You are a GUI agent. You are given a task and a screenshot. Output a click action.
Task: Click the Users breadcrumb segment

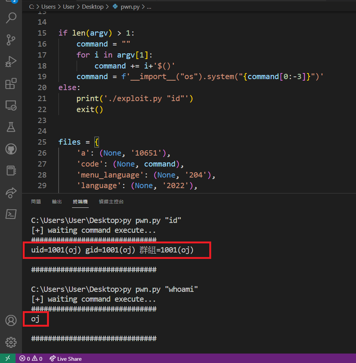(x=49, y=7)
